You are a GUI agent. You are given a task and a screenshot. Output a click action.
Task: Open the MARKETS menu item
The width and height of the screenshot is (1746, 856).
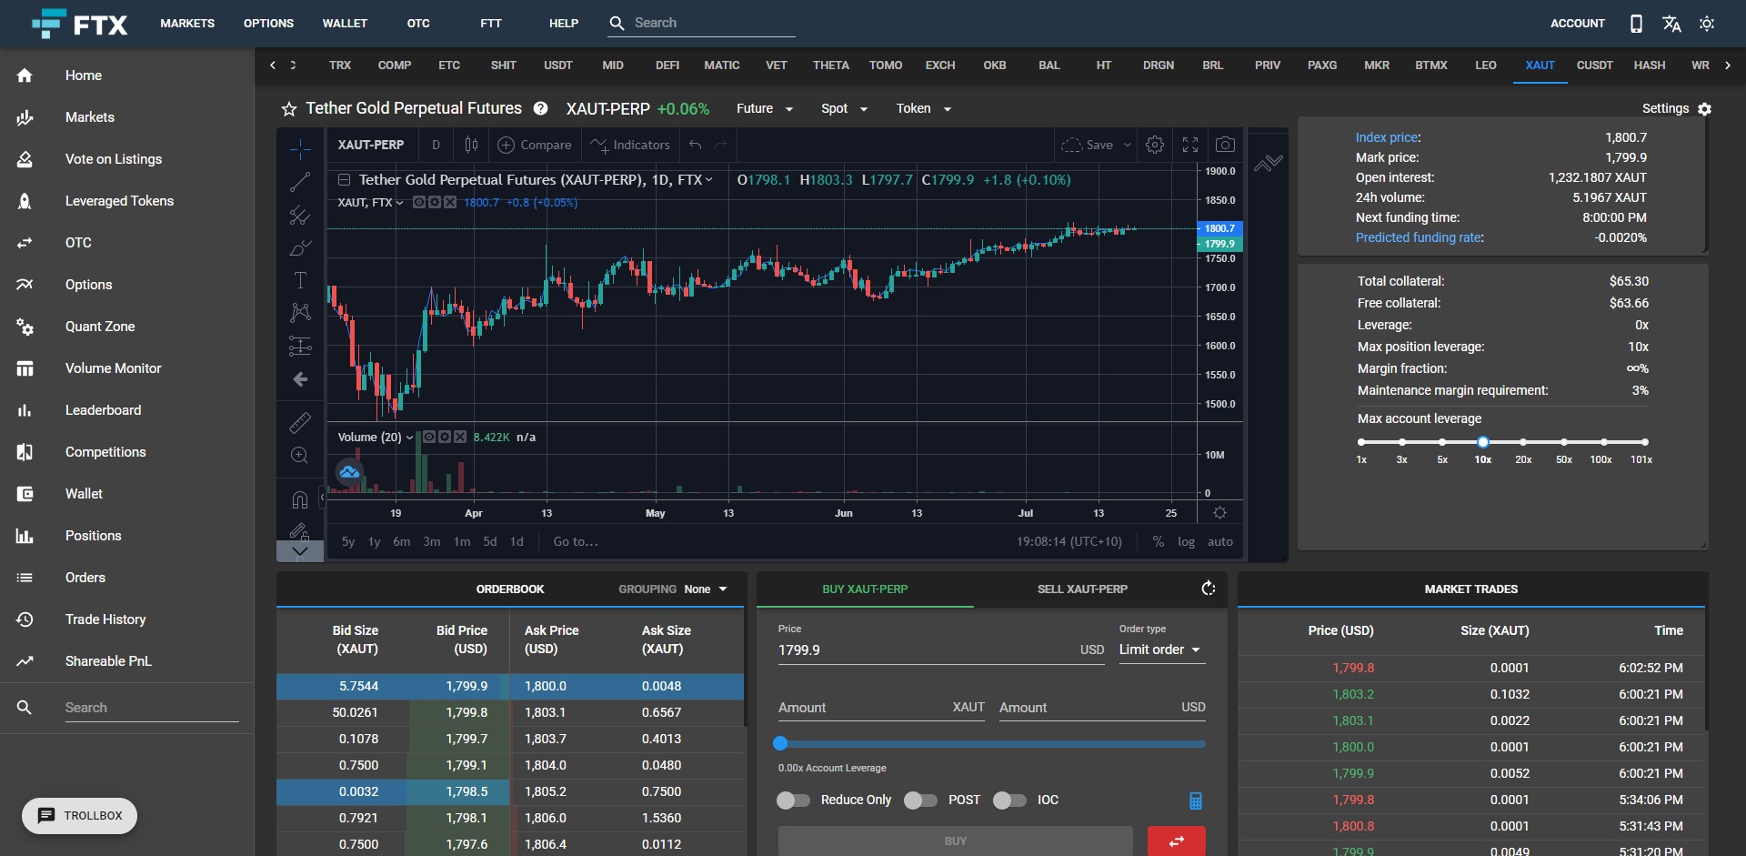(186, 23)
